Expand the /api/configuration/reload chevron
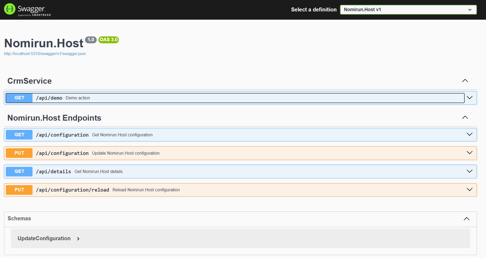 469,190
